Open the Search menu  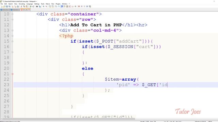tap(11, 4)
